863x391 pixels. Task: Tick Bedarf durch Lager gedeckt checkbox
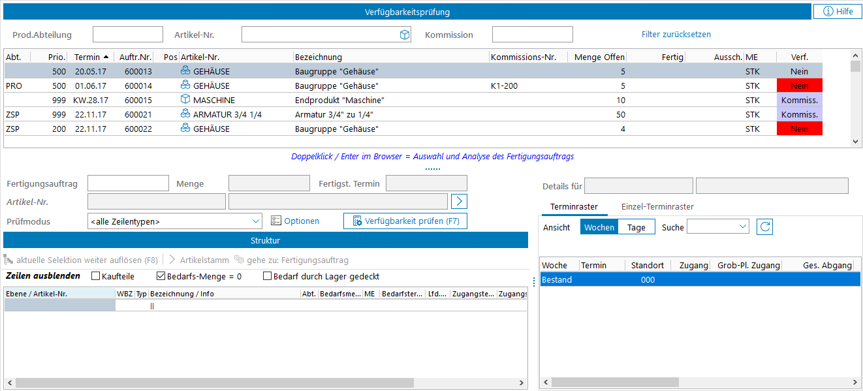pyautogui.click(x=267, y=276)
